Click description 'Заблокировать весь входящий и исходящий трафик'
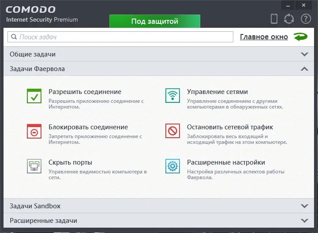The width and height of the screenshot is (318, 233). pyautogui.click(x=237, y=139)
